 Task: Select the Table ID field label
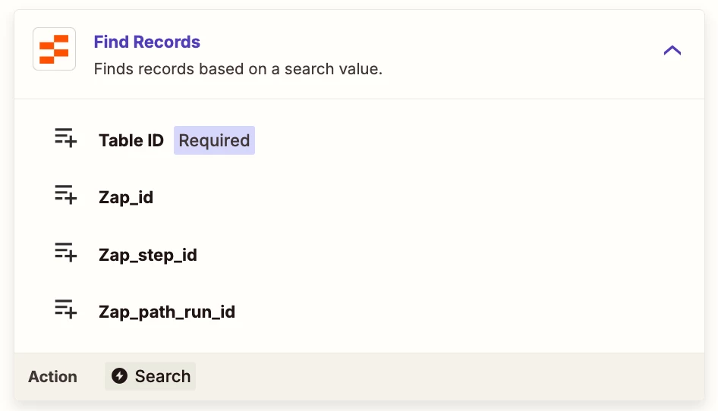point(131,140)
